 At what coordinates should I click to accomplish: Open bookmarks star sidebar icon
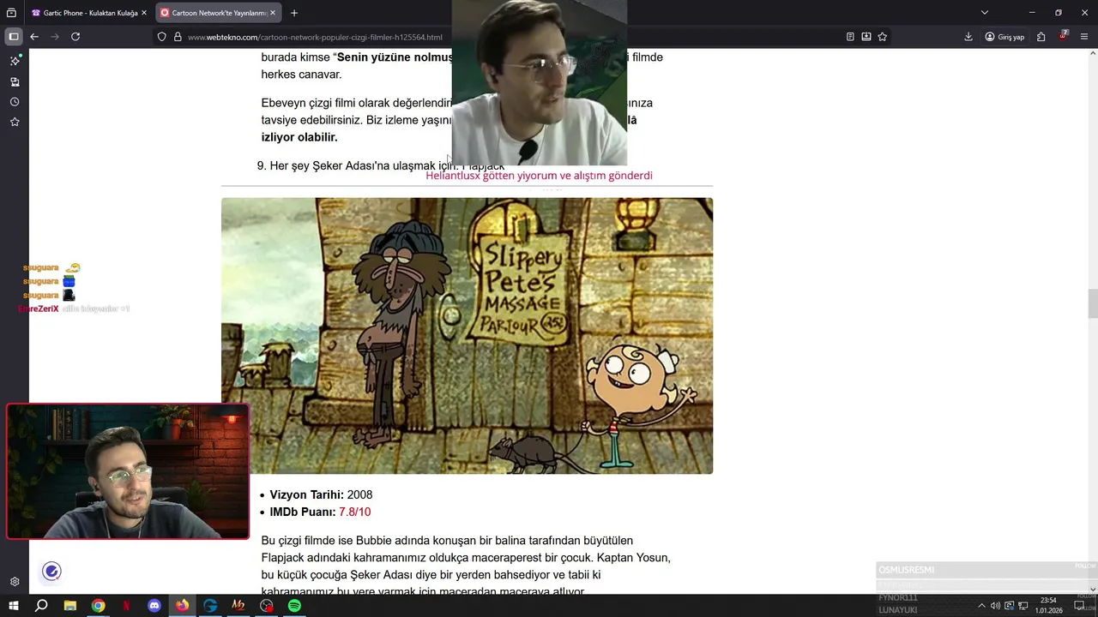coord(15,123)
